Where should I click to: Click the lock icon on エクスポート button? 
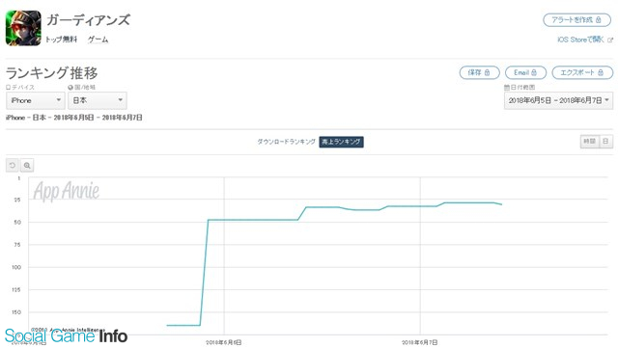601,72
